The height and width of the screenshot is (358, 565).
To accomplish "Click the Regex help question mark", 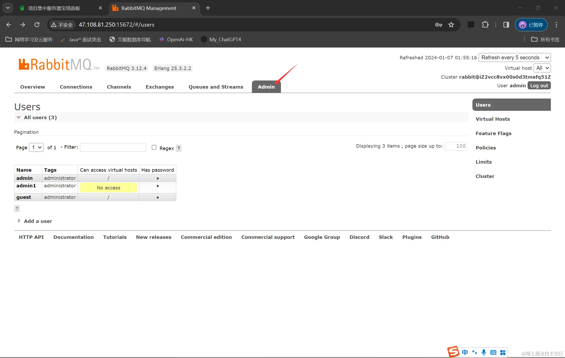I will [179, 148].
